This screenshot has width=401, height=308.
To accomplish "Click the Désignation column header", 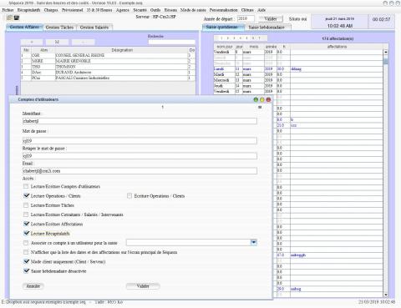I will tap(122, 50).
